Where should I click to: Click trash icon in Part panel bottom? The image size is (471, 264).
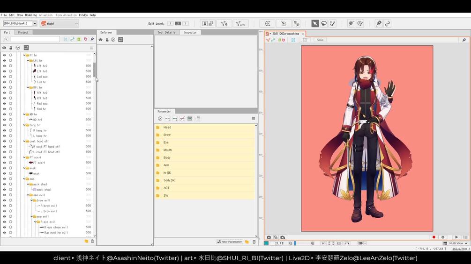click(x=92, y=241)
